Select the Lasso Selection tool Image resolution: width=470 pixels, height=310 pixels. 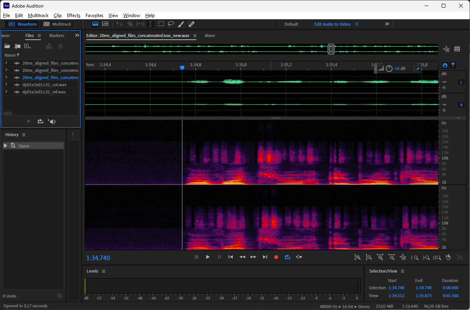pos(171,24)
